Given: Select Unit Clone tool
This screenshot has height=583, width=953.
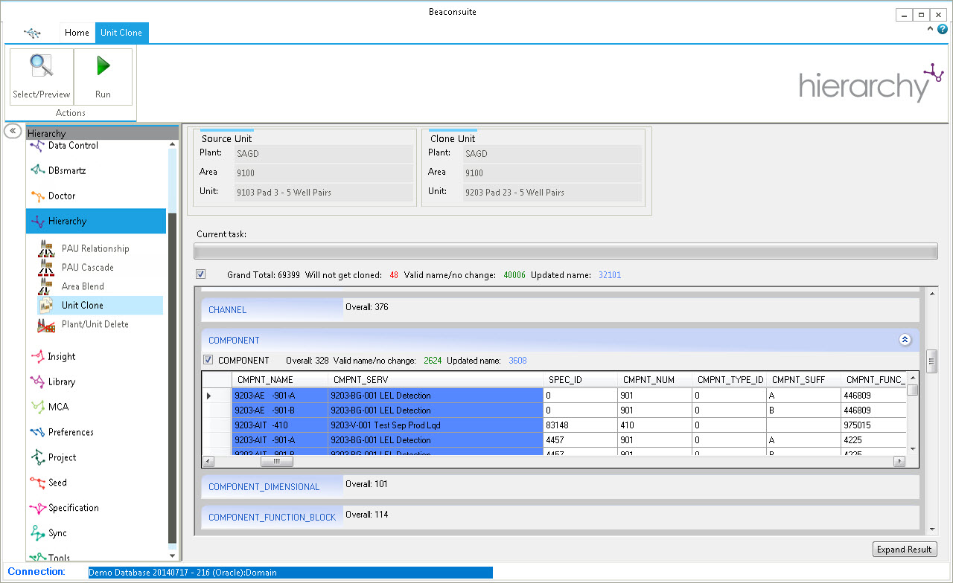Looking at the screenshot, I should [100, 305].
